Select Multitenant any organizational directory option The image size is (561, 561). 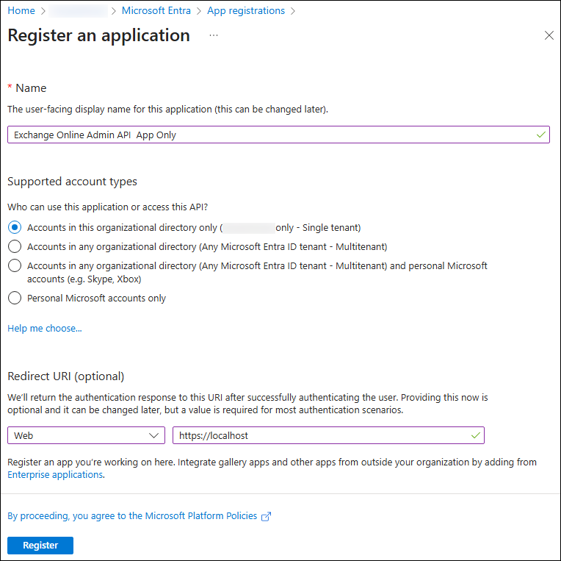[15, 246]
